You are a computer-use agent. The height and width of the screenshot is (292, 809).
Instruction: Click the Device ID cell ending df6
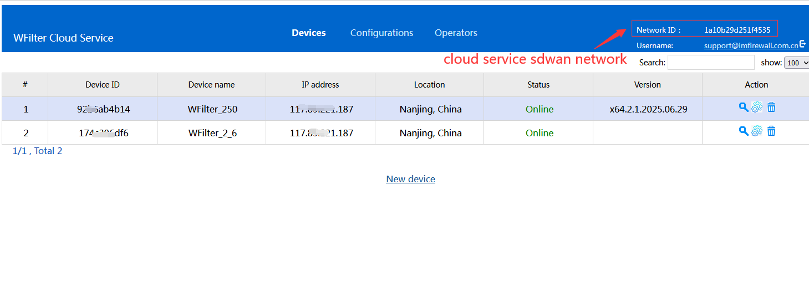[103, 133]
